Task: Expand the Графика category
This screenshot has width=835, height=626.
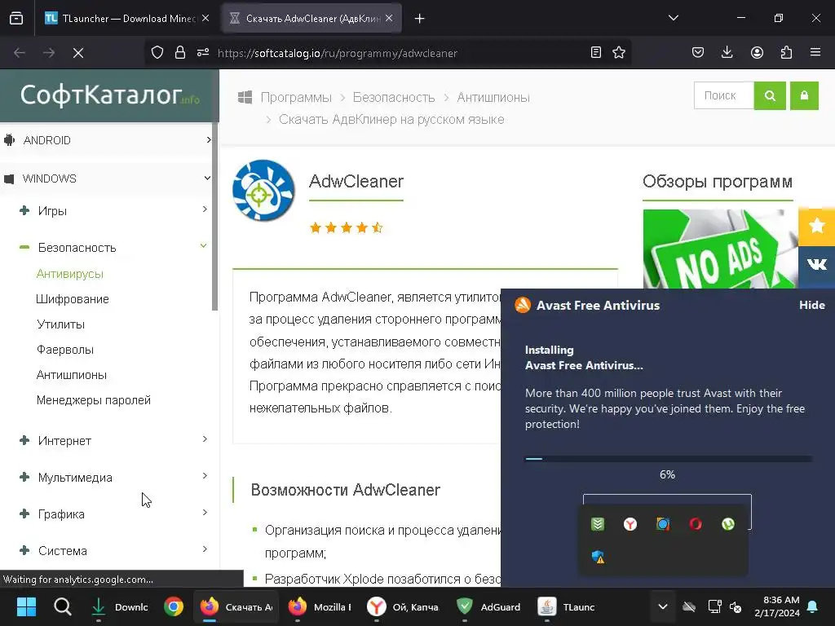Action: pyautogui.click(x=113, y=514)
